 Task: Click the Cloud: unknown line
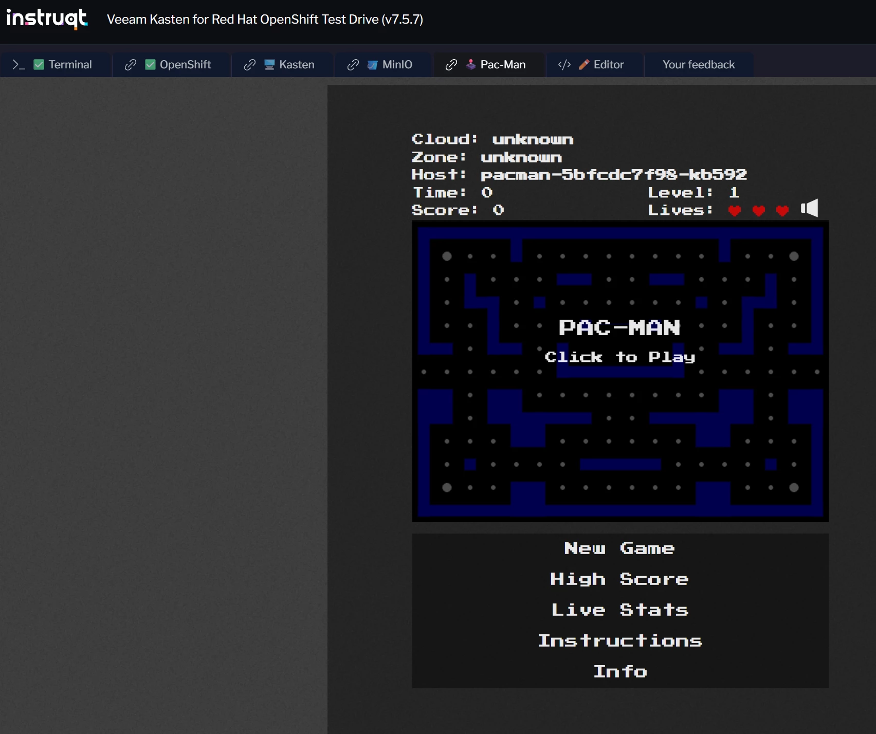tap(492, 139)
